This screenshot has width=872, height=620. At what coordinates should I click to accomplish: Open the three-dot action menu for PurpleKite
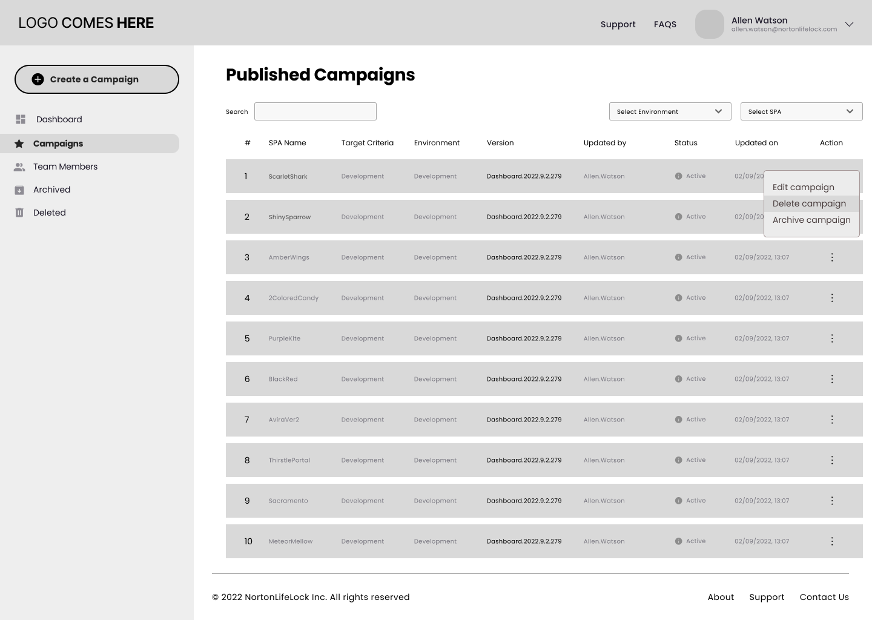[x=832, y=338]
